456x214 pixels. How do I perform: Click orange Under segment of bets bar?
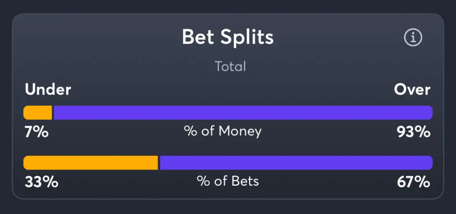(x=90, y=162)
